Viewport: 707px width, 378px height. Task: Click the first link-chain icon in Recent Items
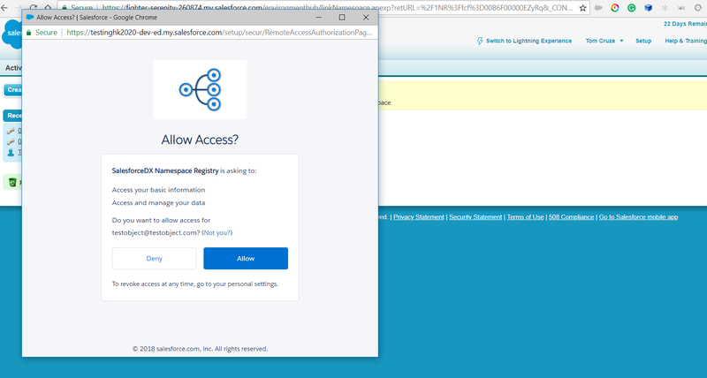[x=11, y=131]
